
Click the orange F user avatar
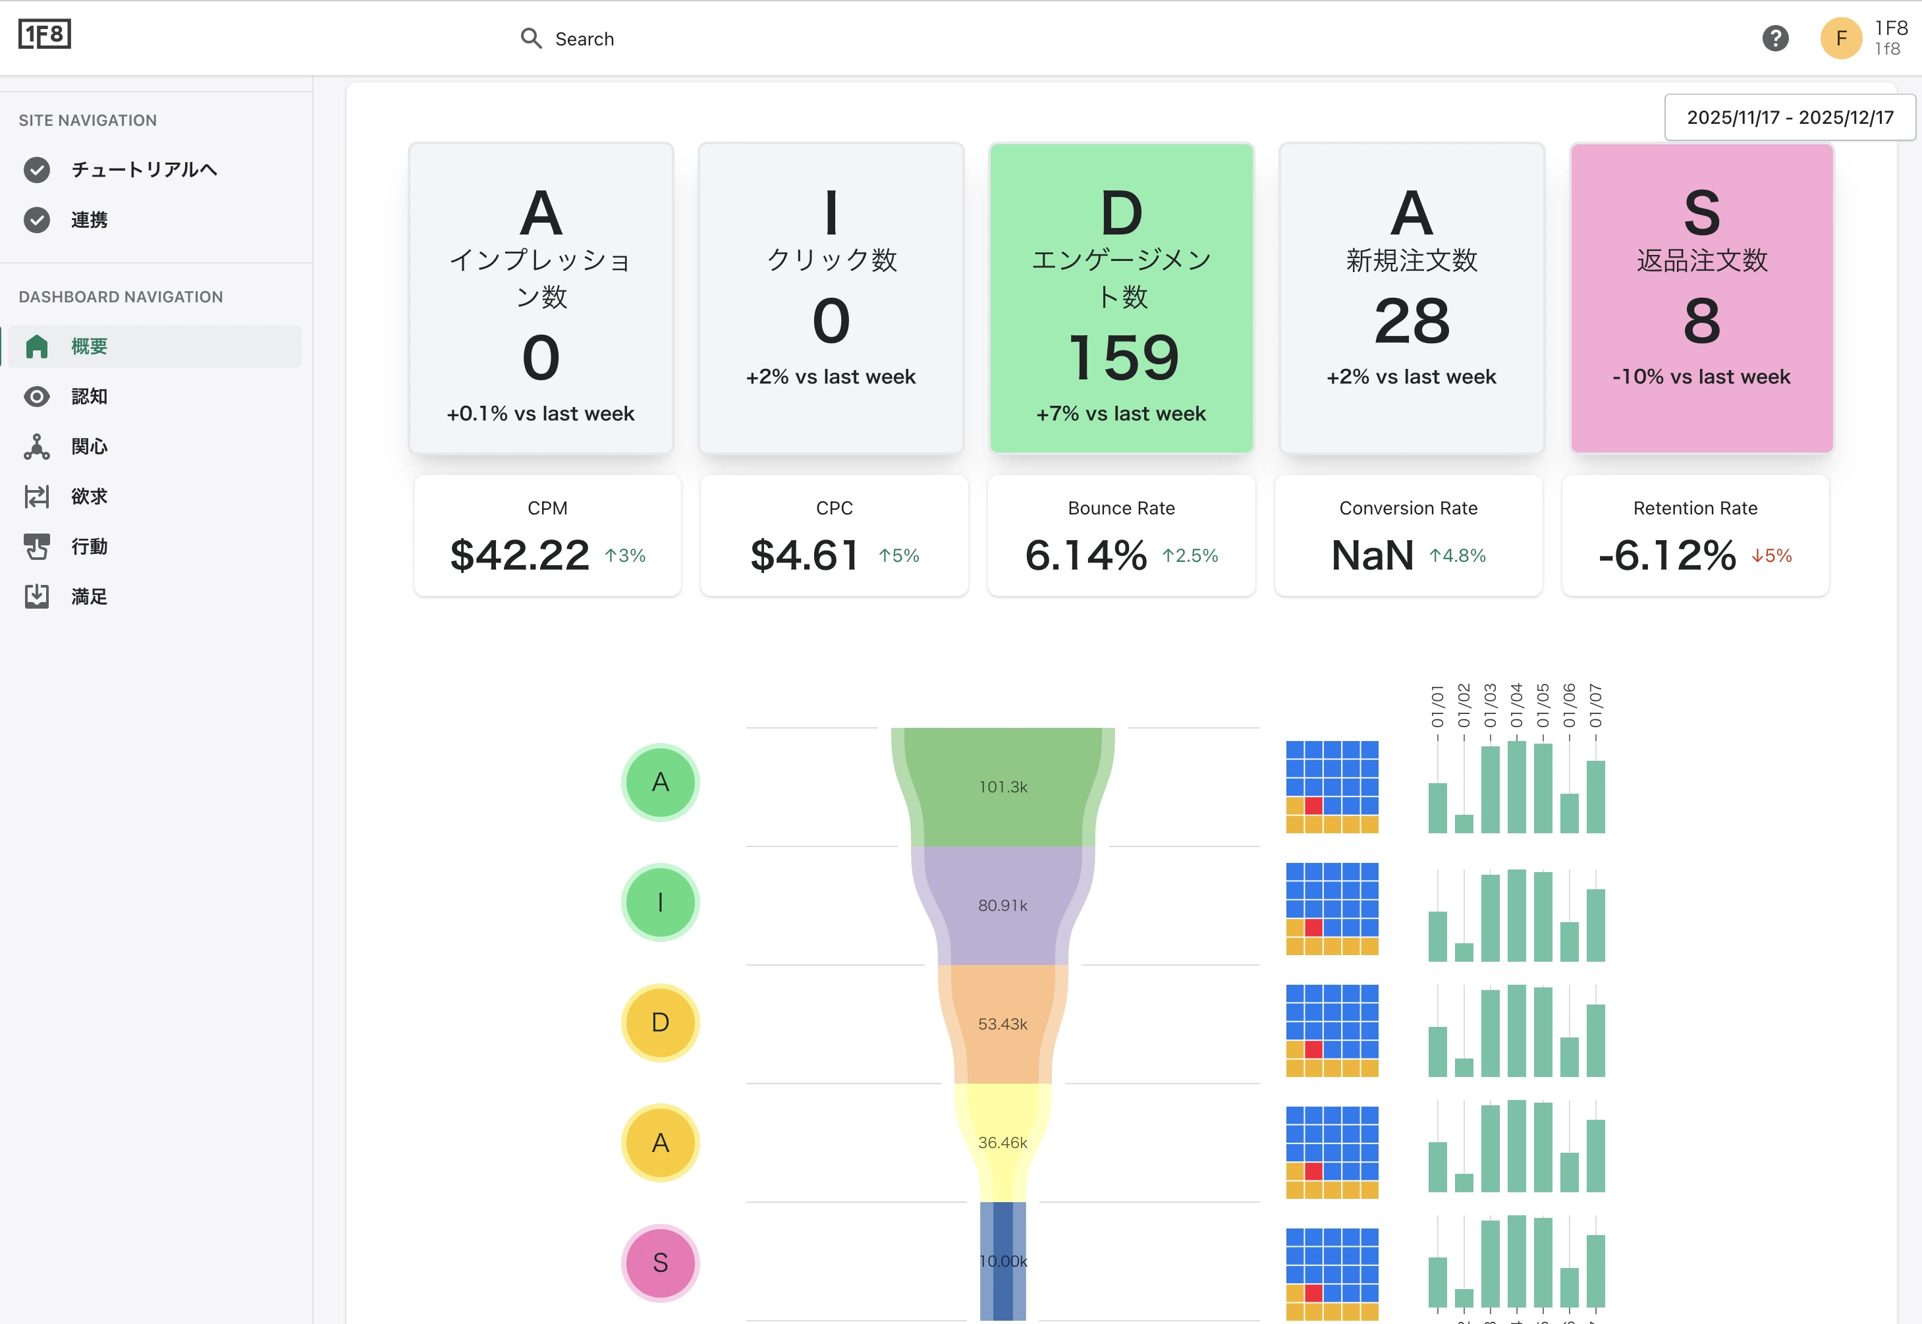click(1841, 38)
